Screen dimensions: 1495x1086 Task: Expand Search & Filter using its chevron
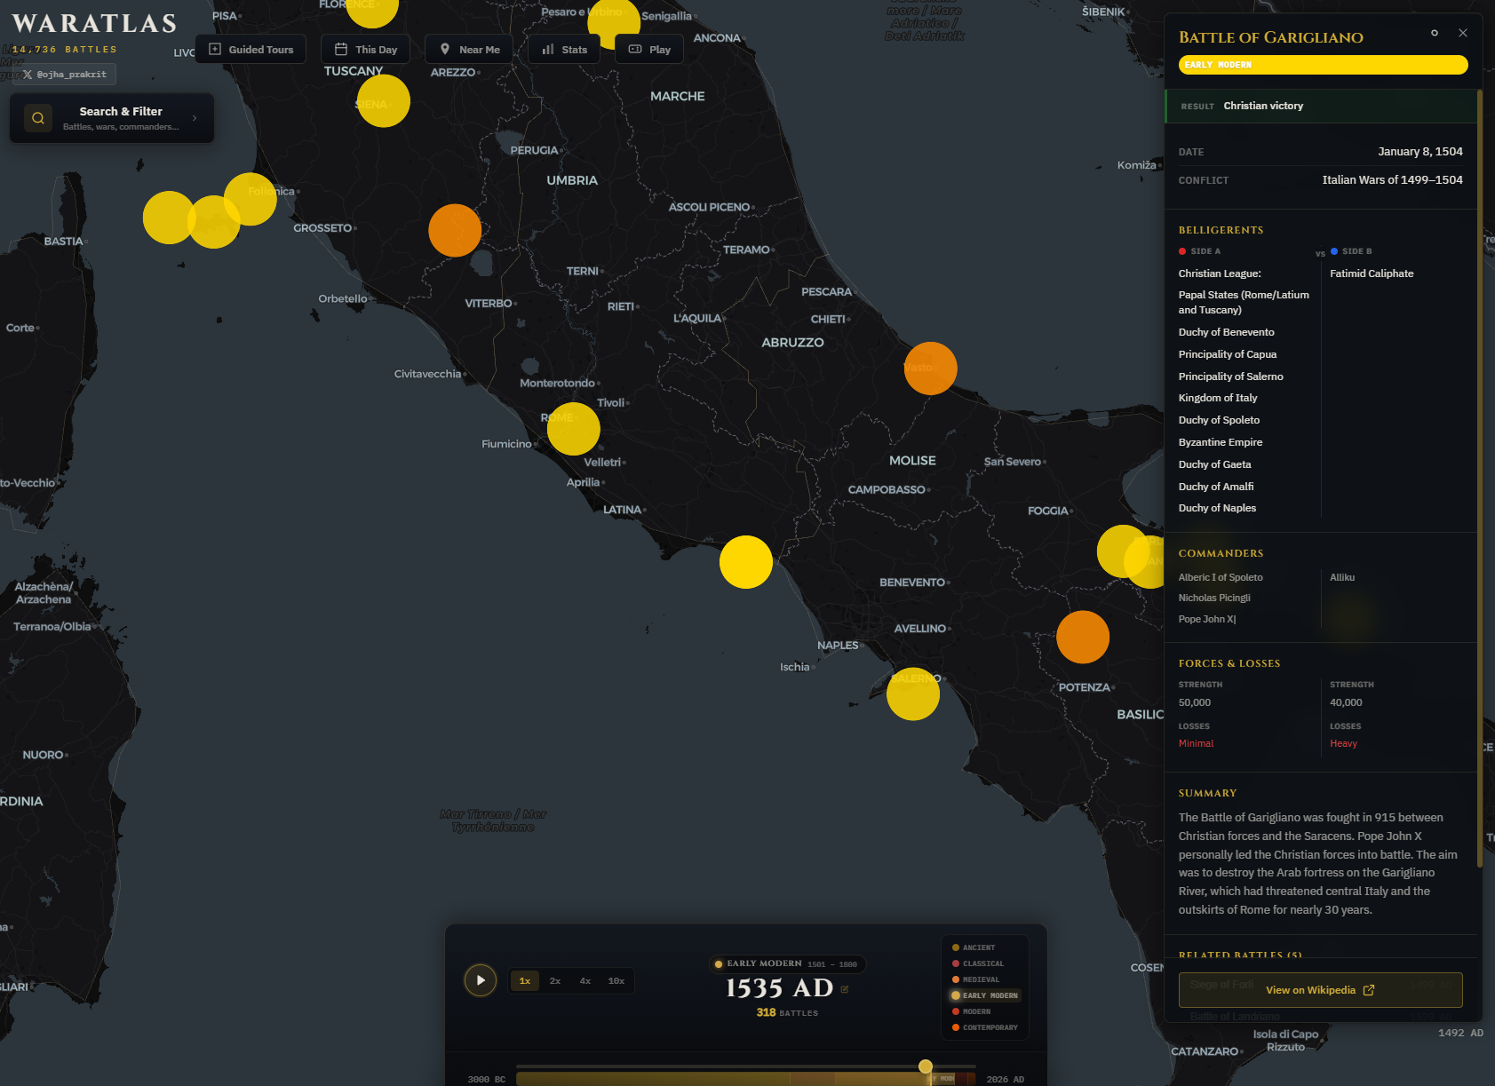tap(195, 118)
